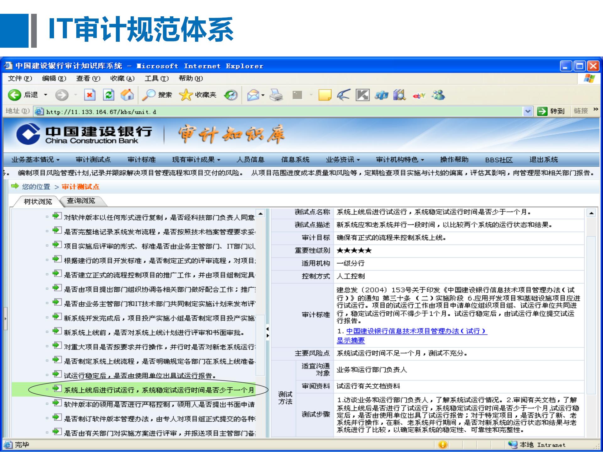Expand the 业务资讯 menu
603x452 pixels.
pos(343,160)
